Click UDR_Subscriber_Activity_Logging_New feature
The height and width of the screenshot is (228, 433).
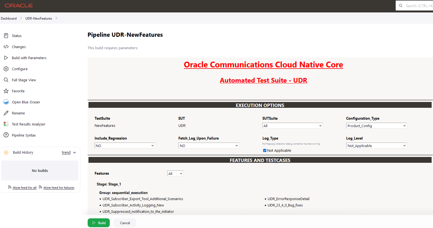133,205
